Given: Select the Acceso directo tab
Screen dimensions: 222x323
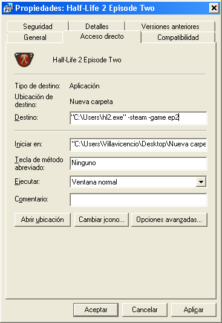Looking at the screenshot, I should point(102,36).
